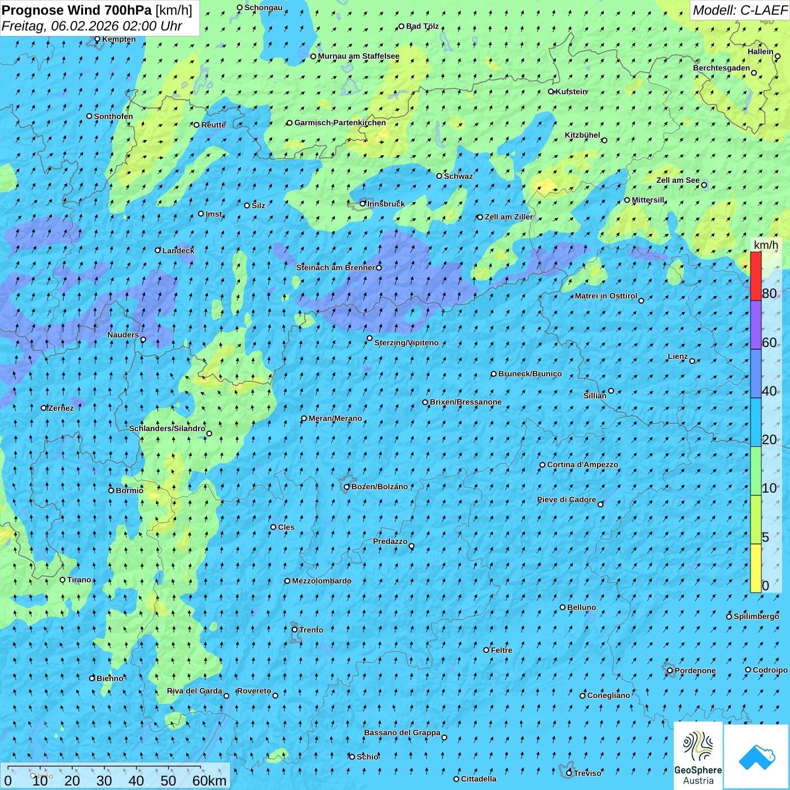Click the Lienz location dot
Screen dimensions: 790x790
[692, 361]
